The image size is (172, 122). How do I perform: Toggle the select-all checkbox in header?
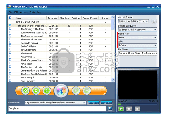(10, 18)
